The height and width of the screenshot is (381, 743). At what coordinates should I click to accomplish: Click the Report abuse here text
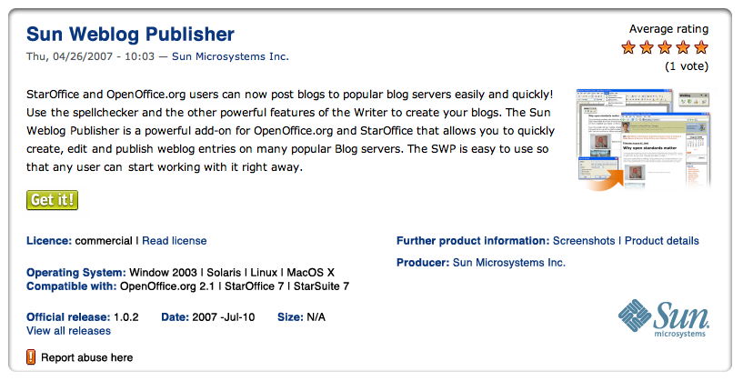tap(87, 358)
